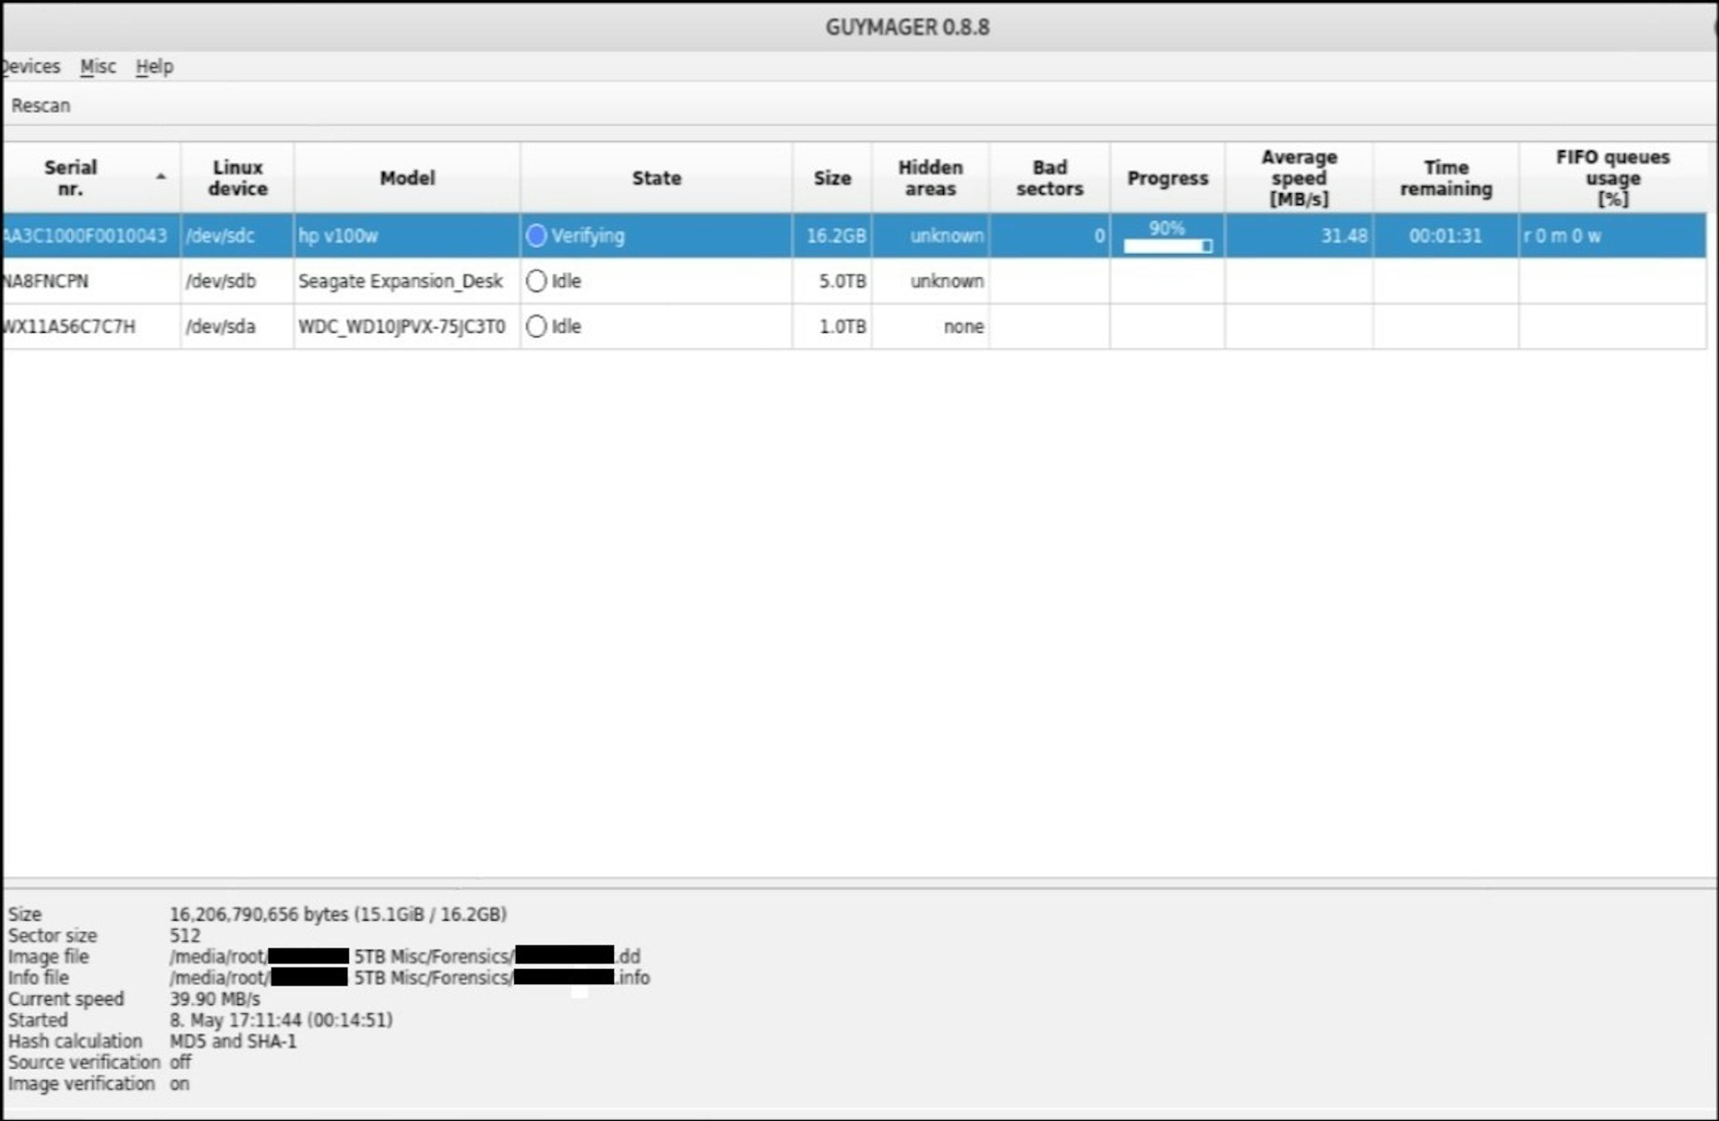The width and height of the screenshot is (1719, 1121).
Task: Select the WDC_WD10JPVX-75JC3T0 drive row
Action: [401, 326]
